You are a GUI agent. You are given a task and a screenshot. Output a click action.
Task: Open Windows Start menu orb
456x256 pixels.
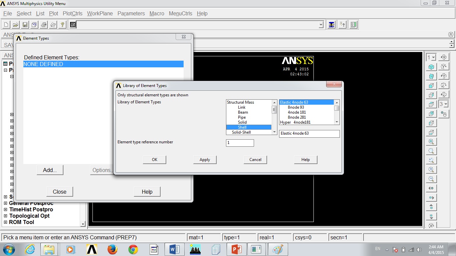coord(8,249)
